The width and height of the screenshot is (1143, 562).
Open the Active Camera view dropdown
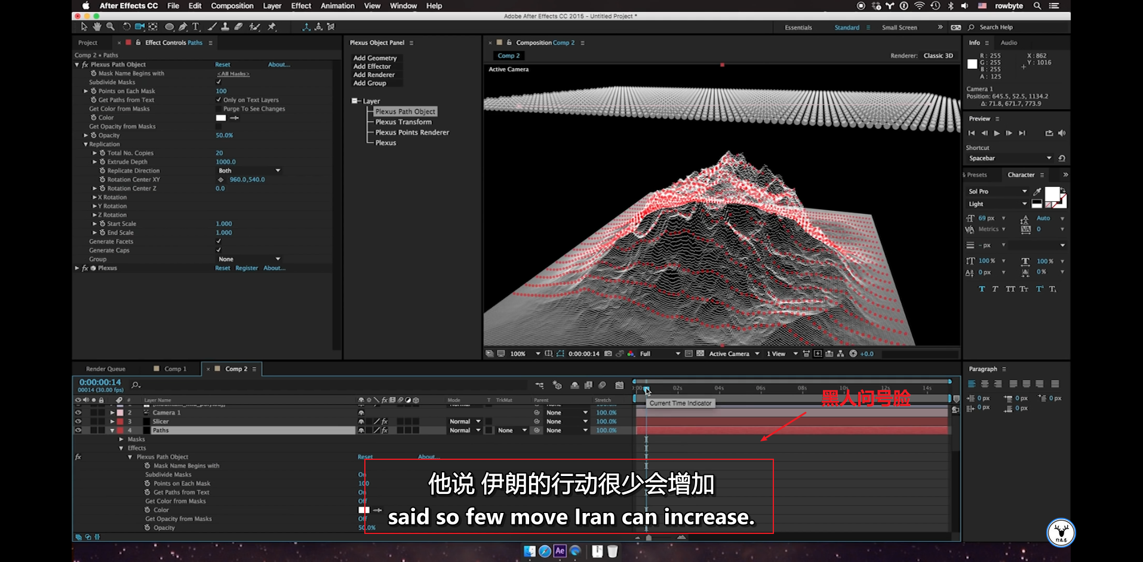click(x=734, y=354)
